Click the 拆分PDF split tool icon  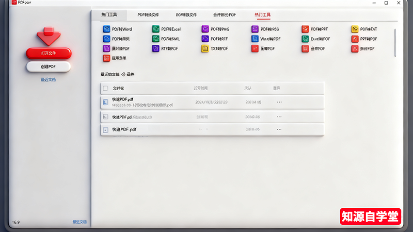[355, 48]
